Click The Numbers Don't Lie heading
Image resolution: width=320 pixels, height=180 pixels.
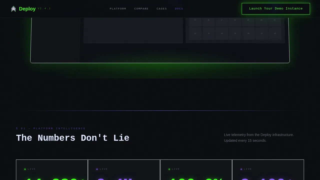click(72, 138)
